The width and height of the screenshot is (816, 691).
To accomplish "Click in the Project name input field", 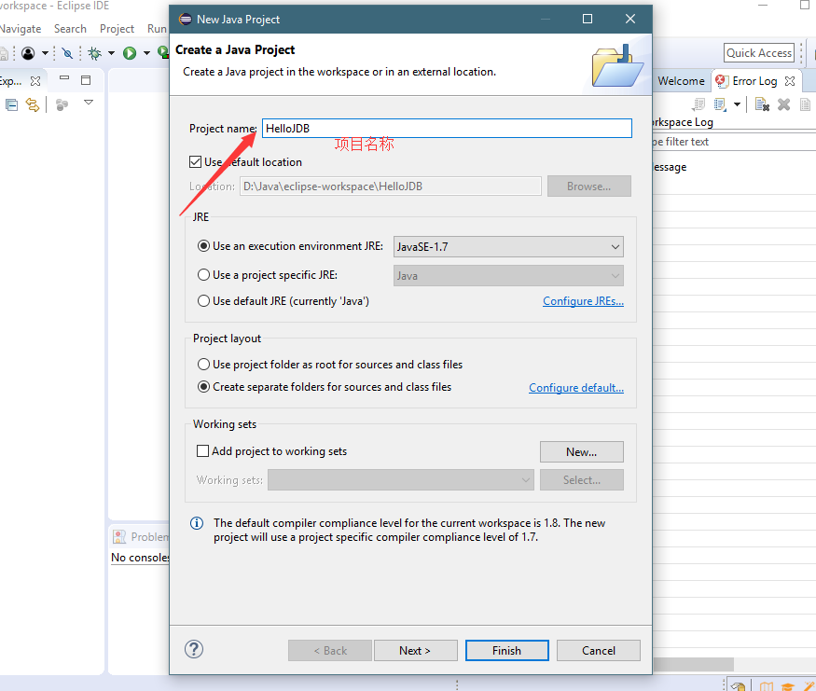I will pyautogui.click(x=447, y=128).
